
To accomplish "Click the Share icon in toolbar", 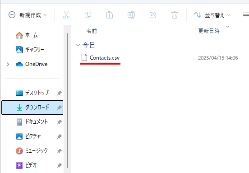I will pyautogui.click(x=153, y=15).
